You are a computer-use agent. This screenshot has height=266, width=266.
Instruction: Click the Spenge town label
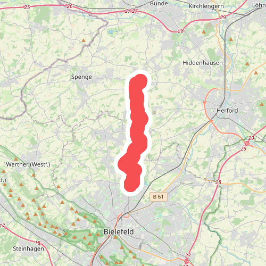tap(81, 77)
